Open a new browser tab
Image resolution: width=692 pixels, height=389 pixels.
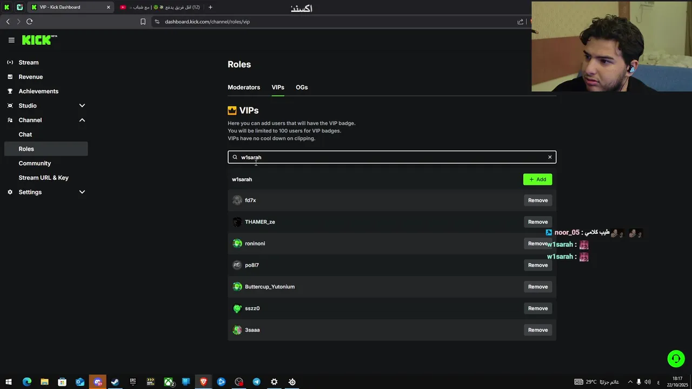210,7
